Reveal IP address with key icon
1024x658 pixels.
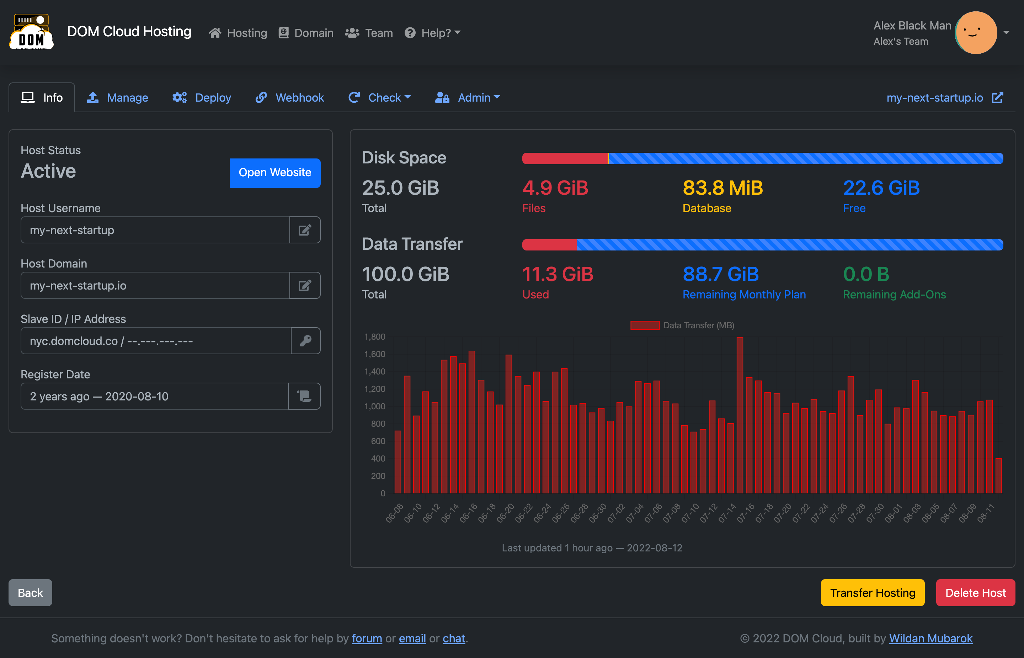pyautogui.click(x=306, y=340)
